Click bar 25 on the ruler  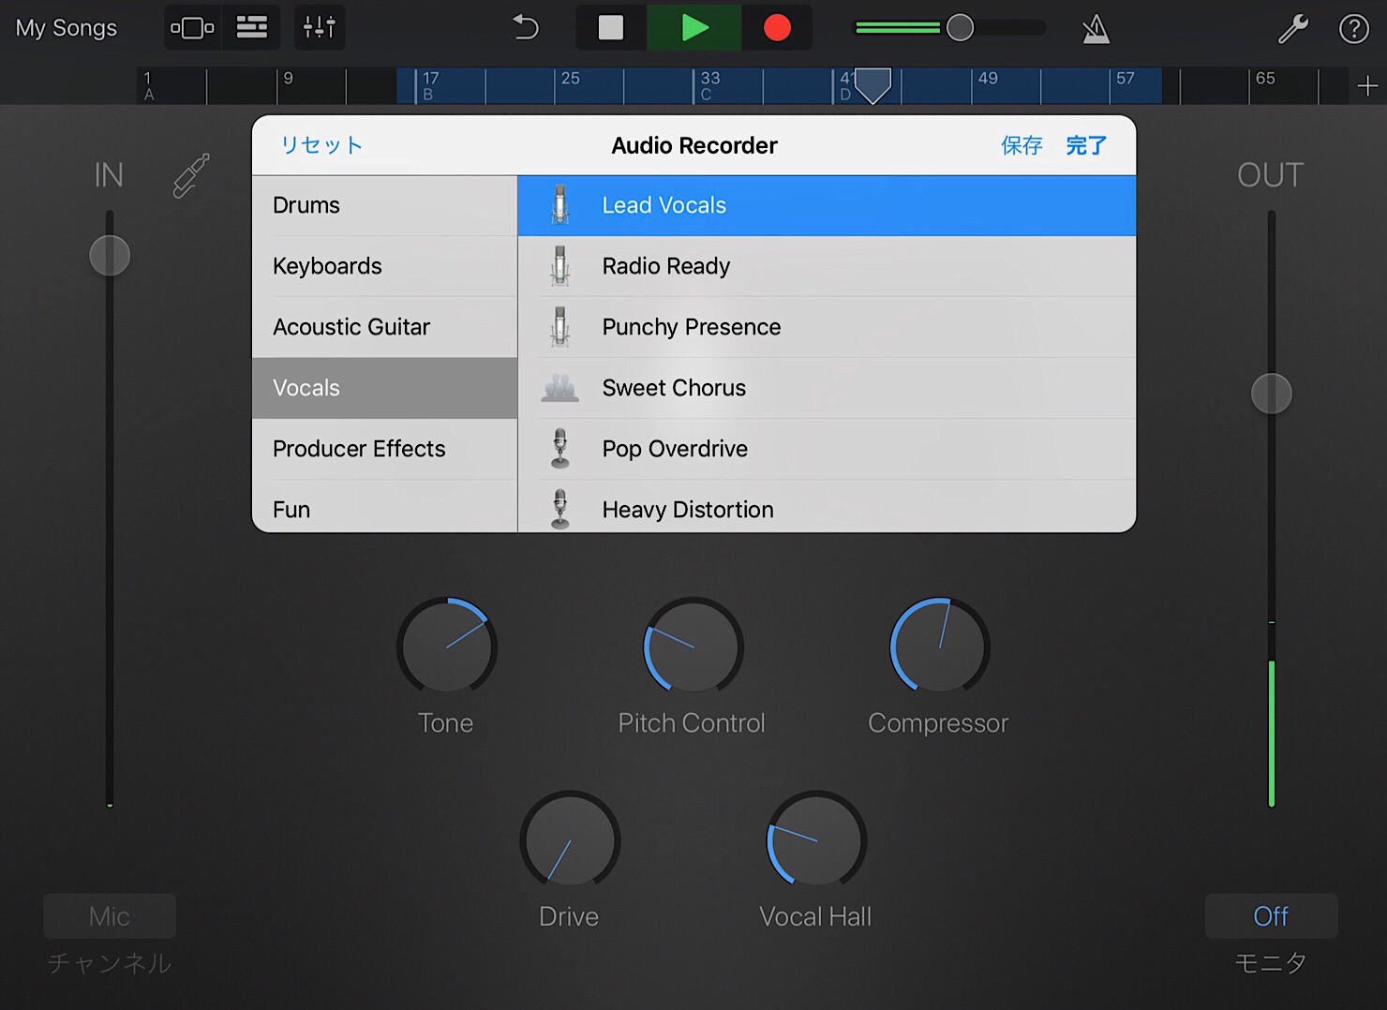[x=570, y=79]
